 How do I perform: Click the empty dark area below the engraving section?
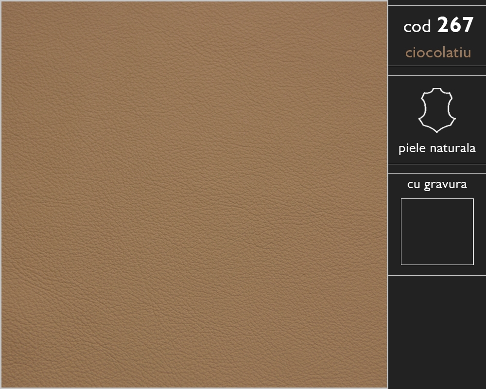click(437, 332)
